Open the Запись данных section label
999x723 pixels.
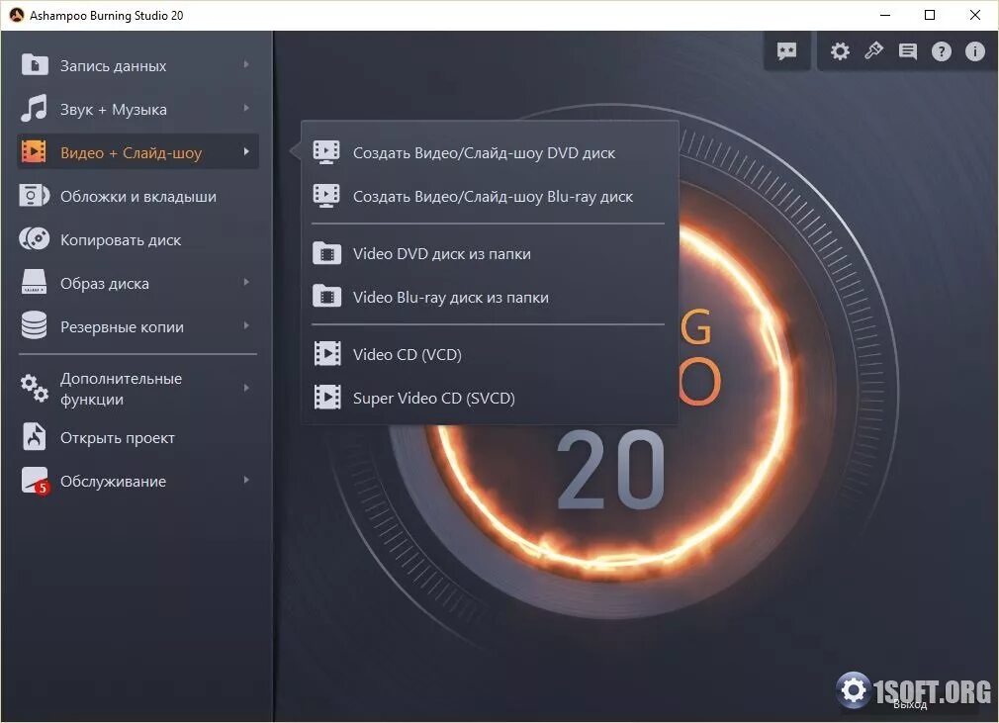click(114, 65)
